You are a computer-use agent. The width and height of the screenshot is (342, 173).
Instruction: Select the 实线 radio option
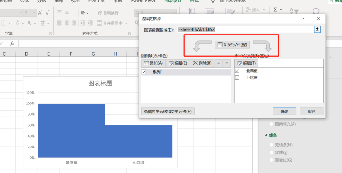[271, 152]
